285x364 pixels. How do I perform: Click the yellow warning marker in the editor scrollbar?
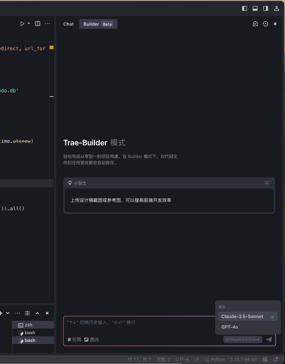tap(52, 47)
